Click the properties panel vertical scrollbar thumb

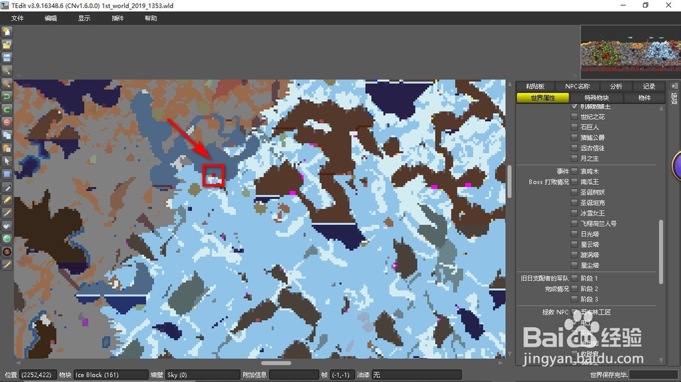point(661,251)
